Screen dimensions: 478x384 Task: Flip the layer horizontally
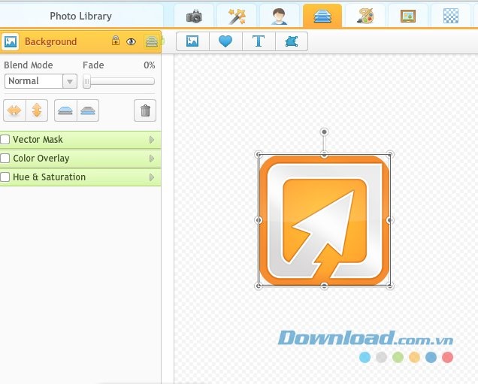click(14, 111)
